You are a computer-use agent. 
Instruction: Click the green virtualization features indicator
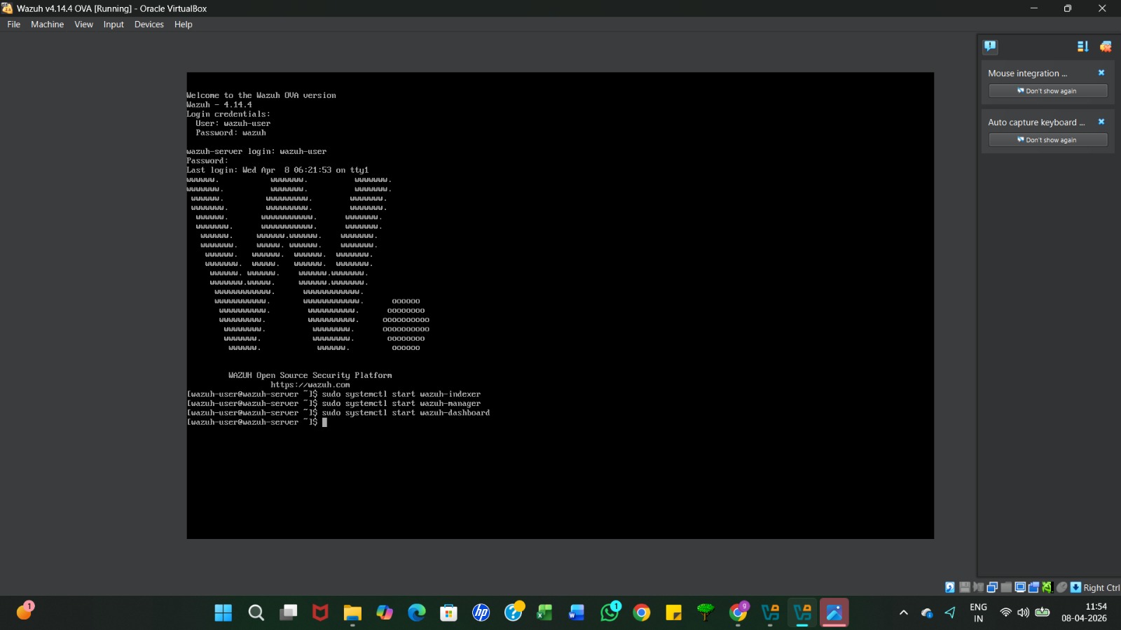pyautogui.click(x=1047, y=587)
